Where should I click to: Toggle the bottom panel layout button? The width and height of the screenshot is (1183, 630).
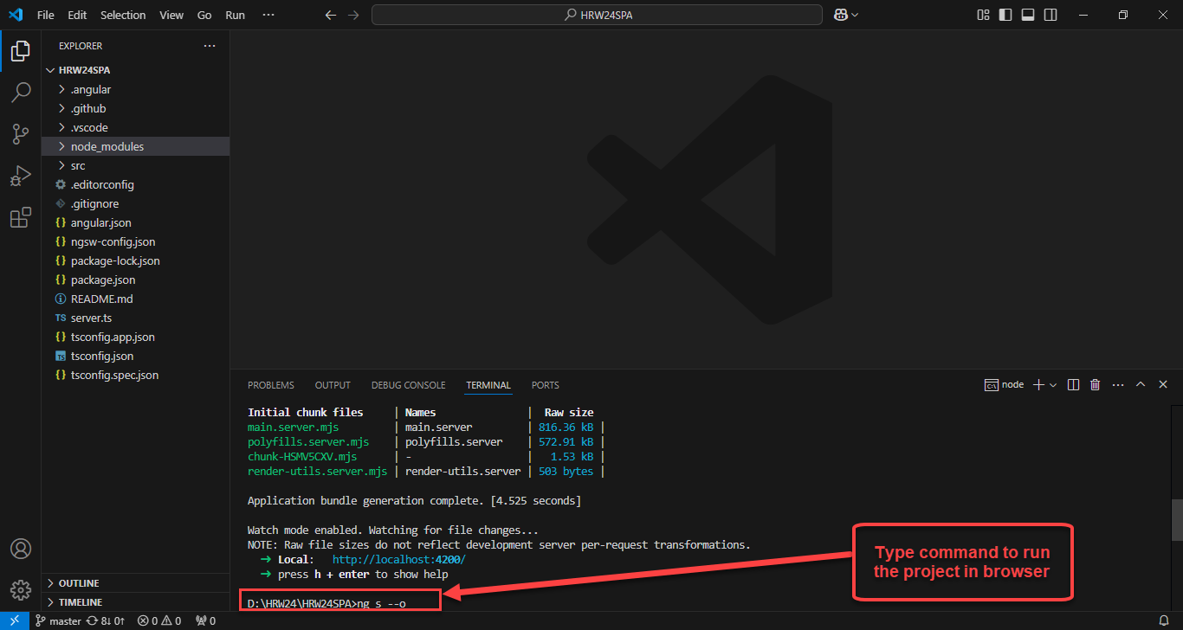click(1028, 15)
